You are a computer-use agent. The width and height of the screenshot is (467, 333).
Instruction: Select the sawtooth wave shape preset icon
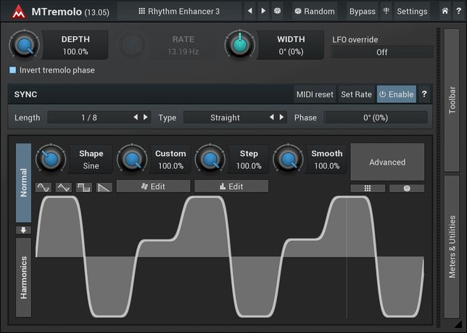pos(104,186)
